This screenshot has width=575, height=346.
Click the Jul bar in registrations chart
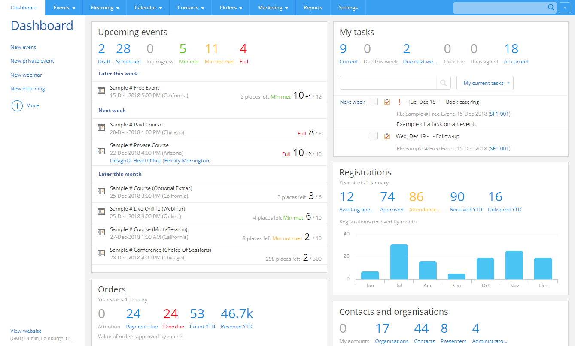399,262
